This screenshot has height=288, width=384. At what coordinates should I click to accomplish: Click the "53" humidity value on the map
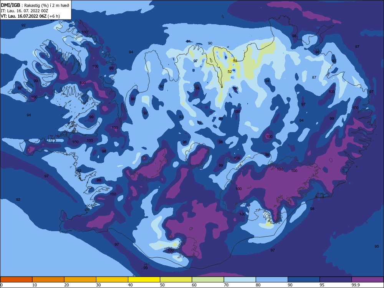(235, 61)
